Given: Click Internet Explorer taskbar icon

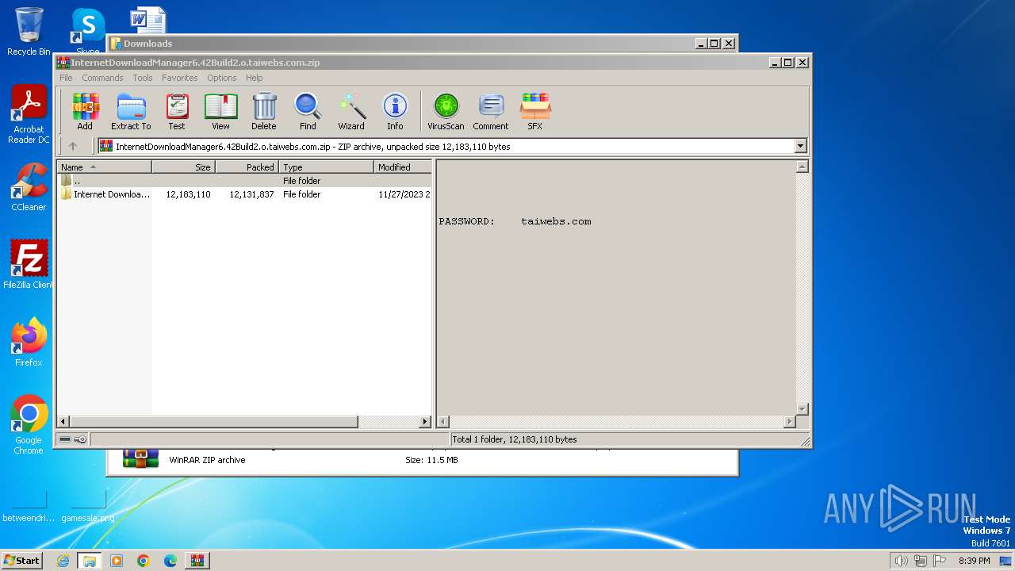Looking at the screenshot, I should (x=63, y=561).
